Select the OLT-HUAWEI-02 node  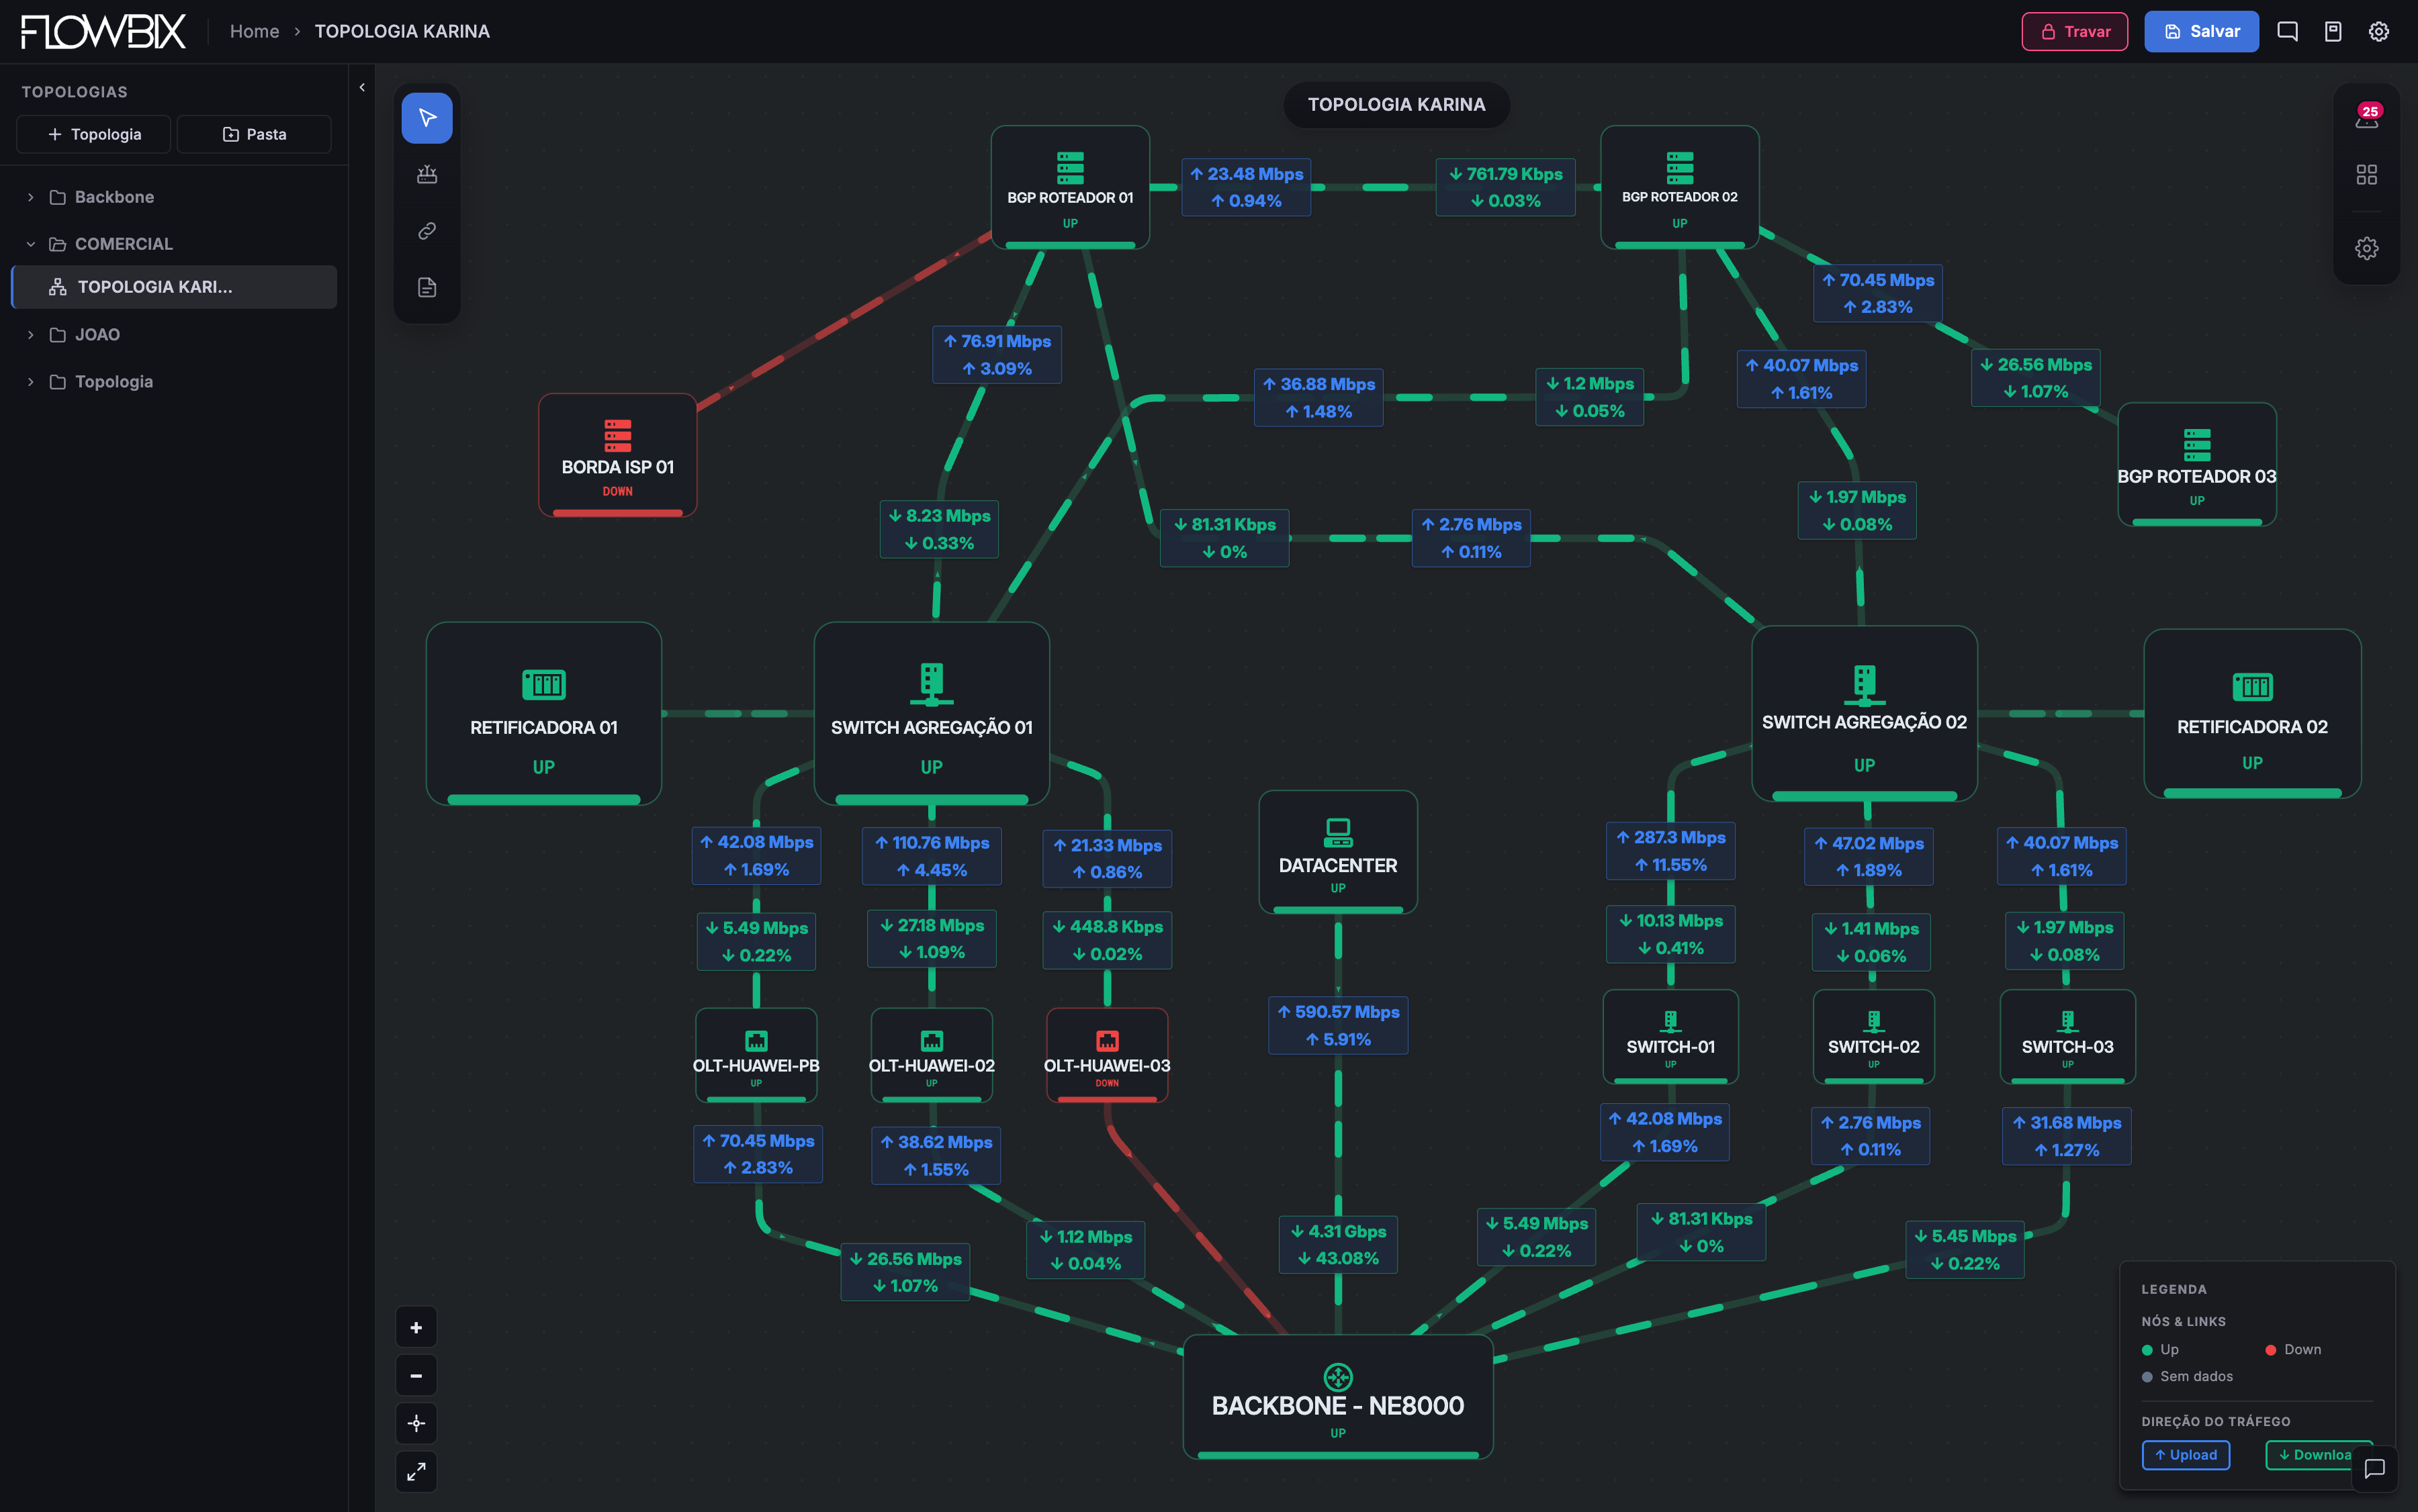coord(932,1056)
